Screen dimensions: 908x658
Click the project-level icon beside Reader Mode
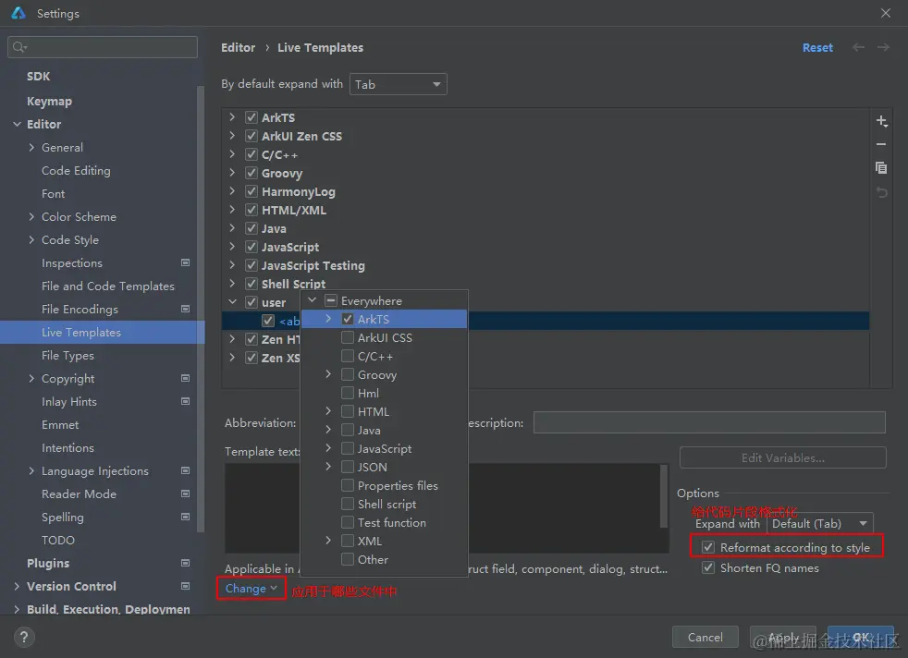[x=185, y=494]
